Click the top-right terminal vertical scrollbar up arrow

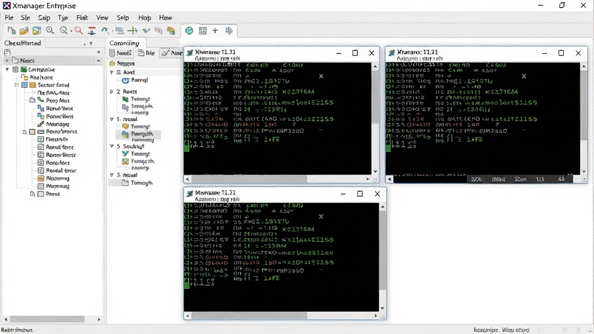(x=584, y=66)
